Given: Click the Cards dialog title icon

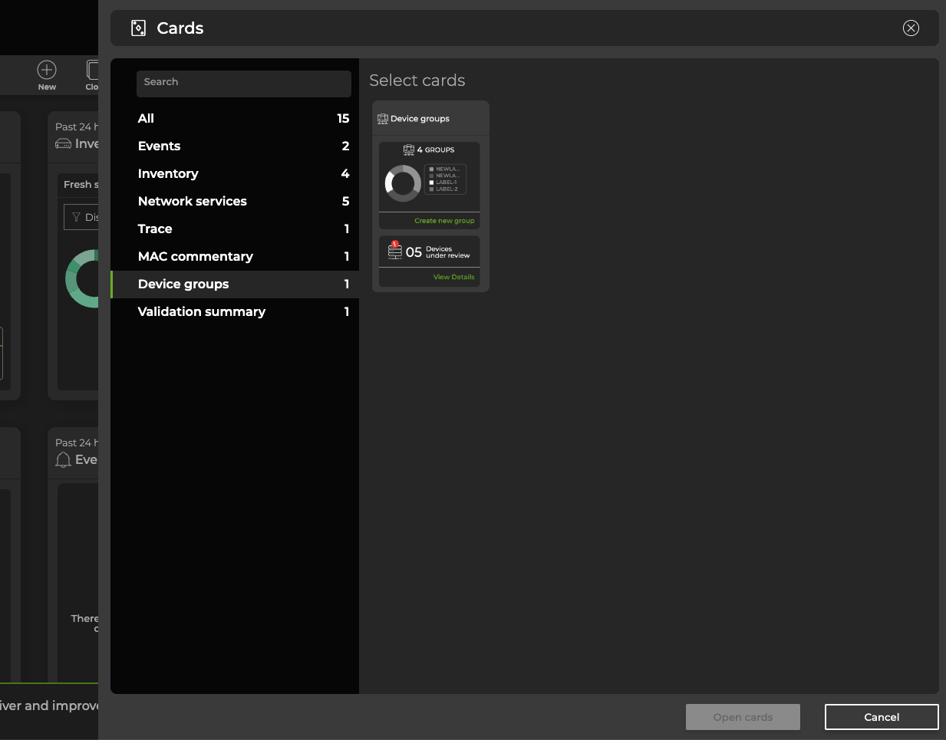Looking at the screenshot, I should [x=138, y=28].
